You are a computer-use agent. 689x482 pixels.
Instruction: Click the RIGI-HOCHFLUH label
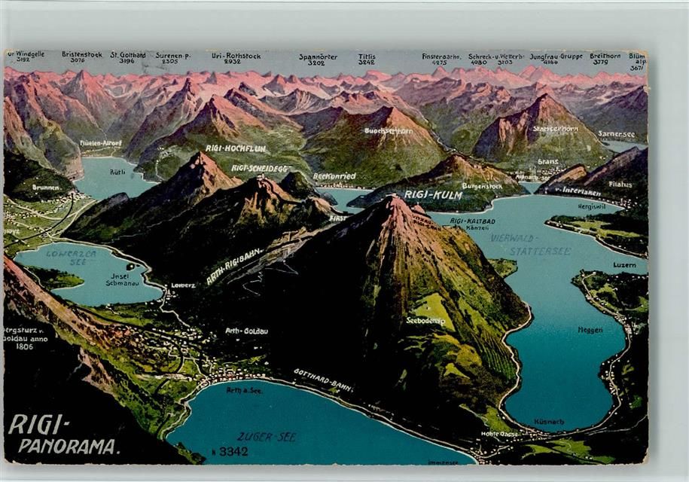236,148
